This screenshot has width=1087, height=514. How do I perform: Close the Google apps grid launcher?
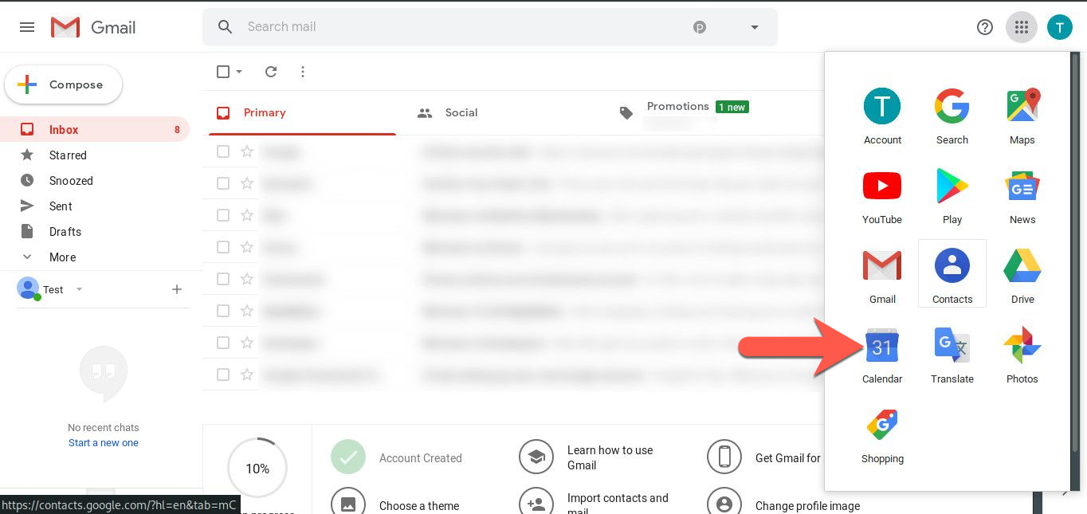click(1022, 27)
